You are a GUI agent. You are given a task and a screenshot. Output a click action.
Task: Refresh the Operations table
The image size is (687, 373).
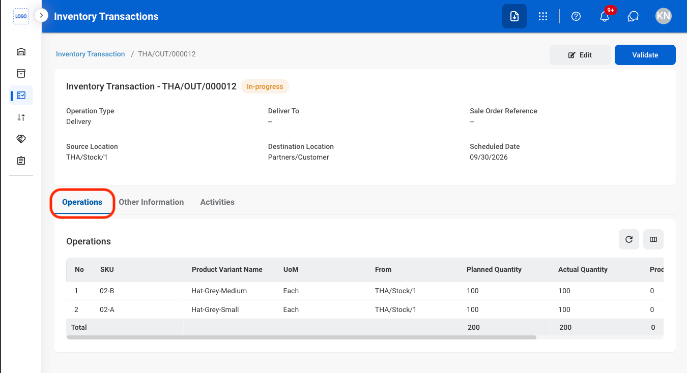coord(629,239)
